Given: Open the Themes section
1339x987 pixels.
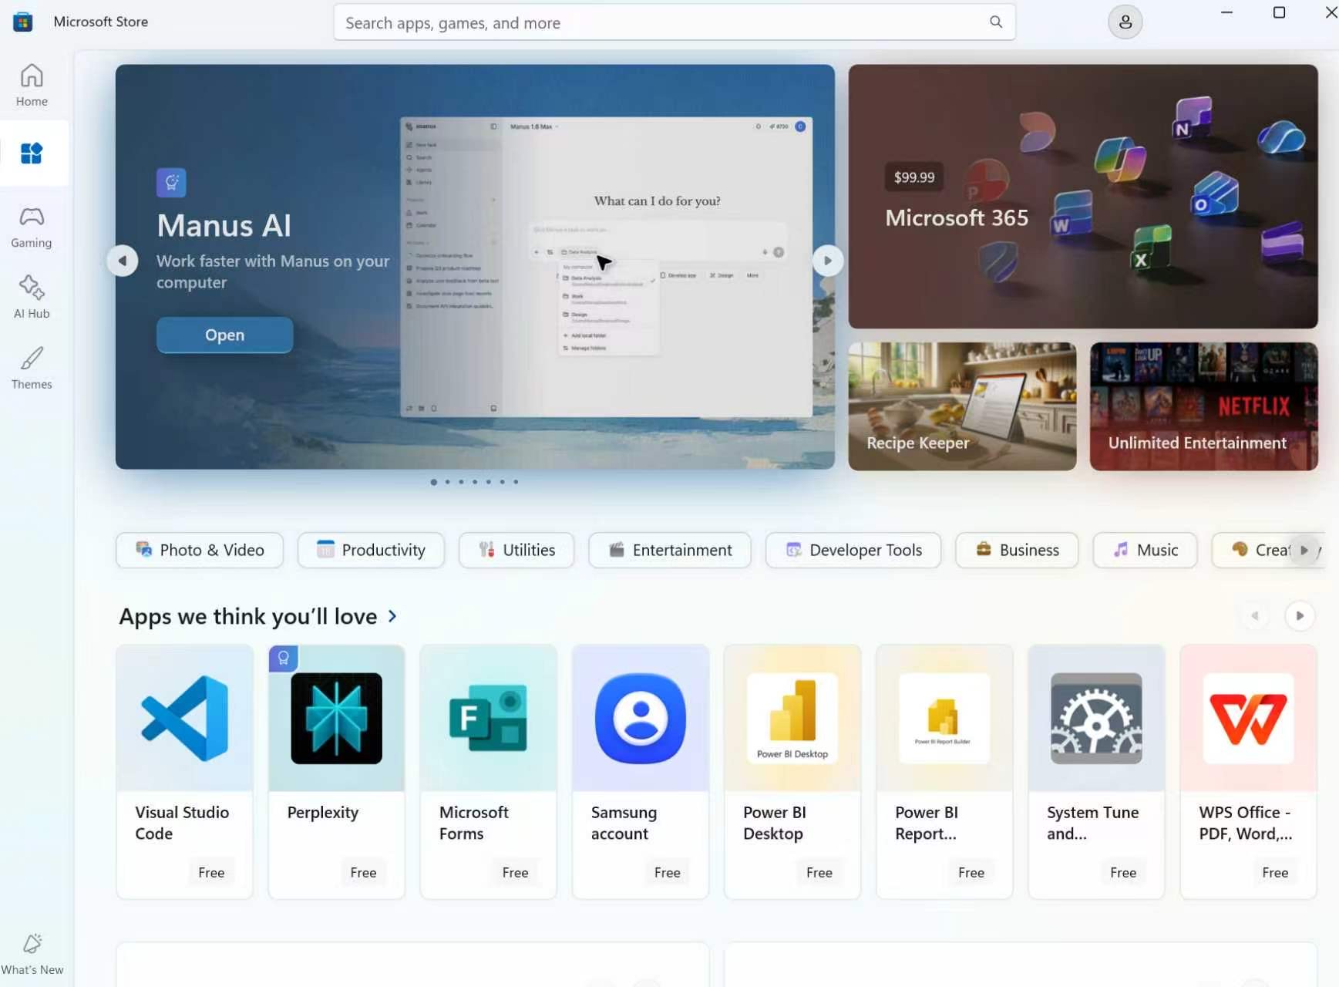Looking at the screenshot, I should 32,368.
